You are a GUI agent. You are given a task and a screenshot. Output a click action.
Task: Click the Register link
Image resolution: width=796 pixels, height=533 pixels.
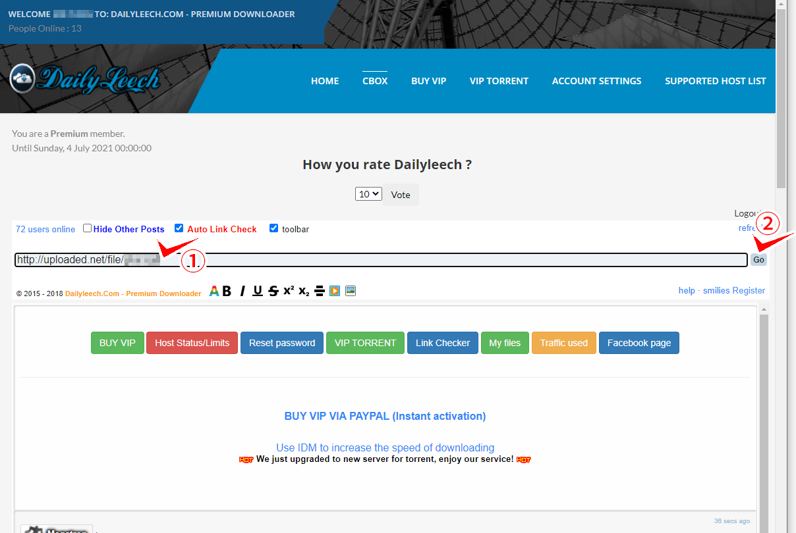(x=749, y=290)
